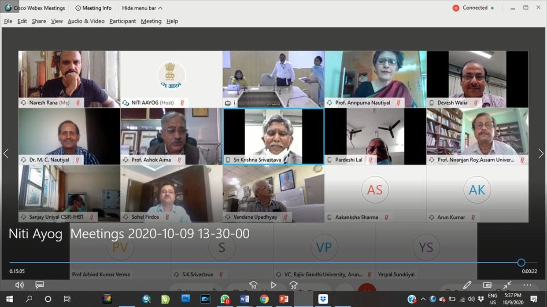
Task: Click the muted mic icon beside Devesh Walia
Action: tap(476, 102)
